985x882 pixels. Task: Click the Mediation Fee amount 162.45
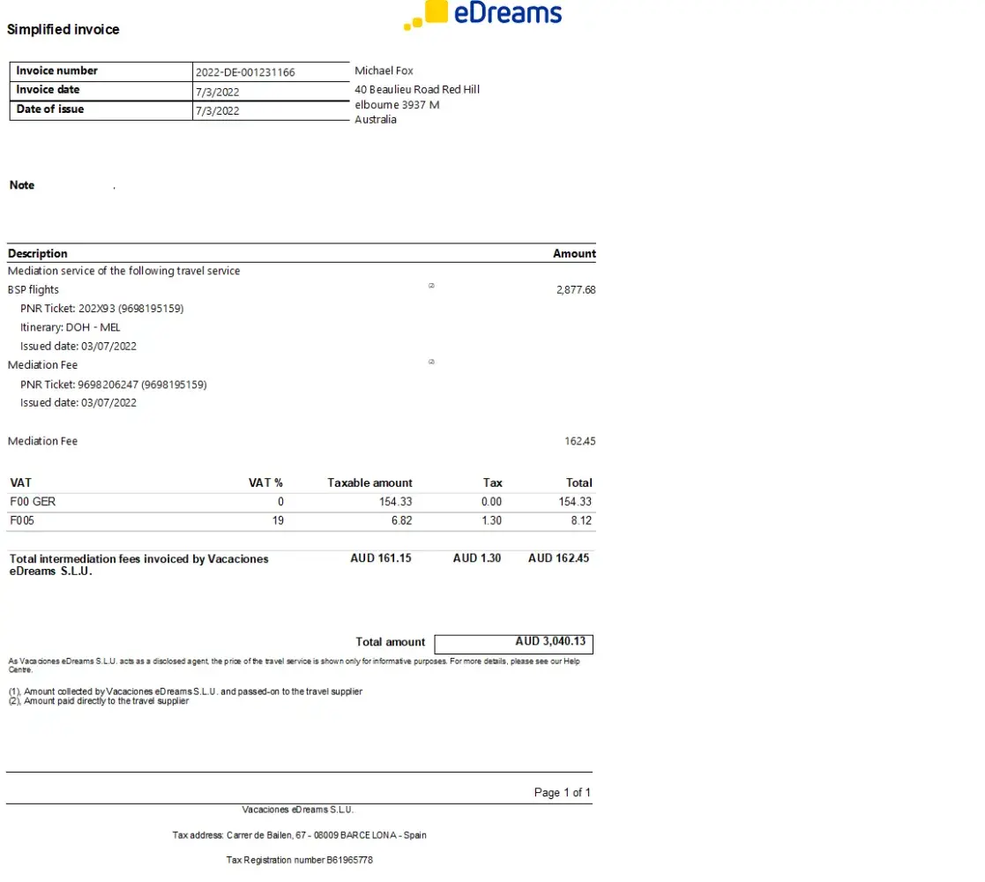click(x=580, y=441)
